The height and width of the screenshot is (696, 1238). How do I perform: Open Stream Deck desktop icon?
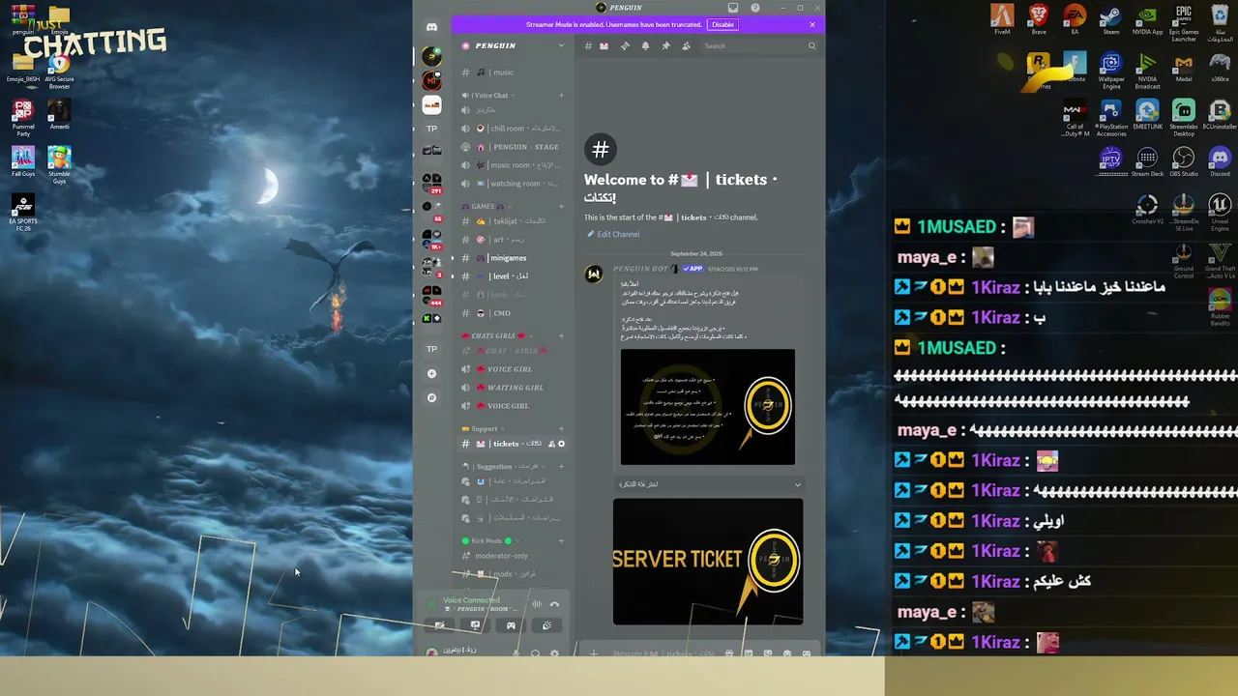click(x=1147, y=161)
